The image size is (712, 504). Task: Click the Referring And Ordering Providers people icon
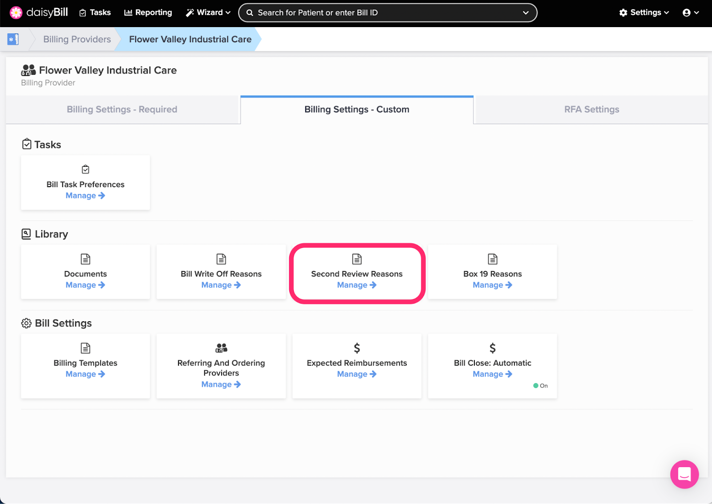221,348
